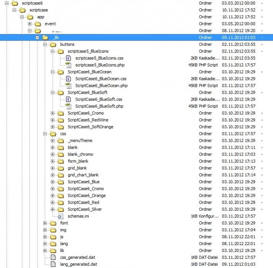
Task: Click the ScriptCase6_RedWine folder icon
Action: [x=61, y=120]
